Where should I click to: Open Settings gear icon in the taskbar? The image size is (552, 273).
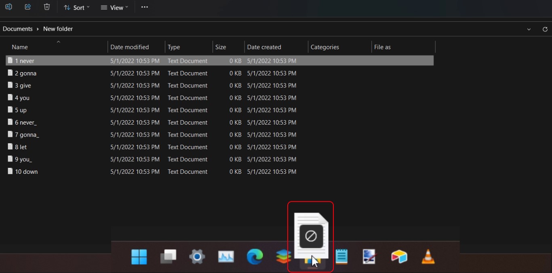pyautogui.click(x=197, y=256)
